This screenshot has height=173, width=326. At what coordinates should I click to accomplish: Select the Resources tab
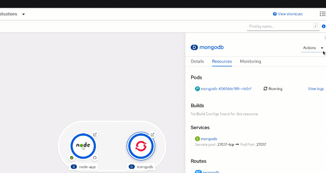tap(222, 61)
